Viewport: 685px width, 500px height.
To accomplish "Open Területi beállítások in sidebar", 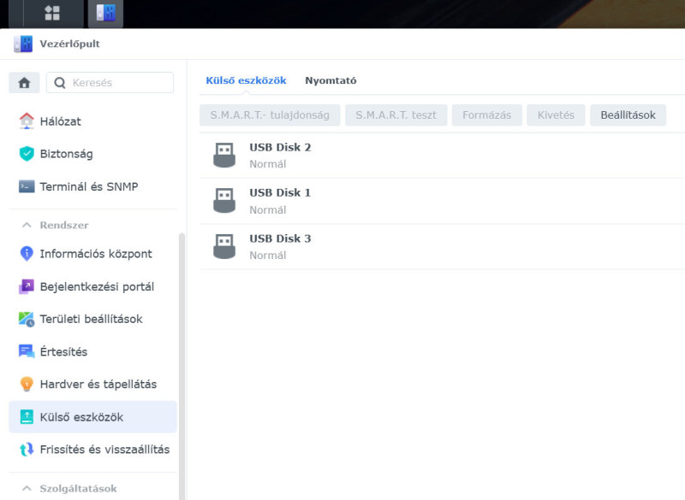I will click(x=92, y=319).
